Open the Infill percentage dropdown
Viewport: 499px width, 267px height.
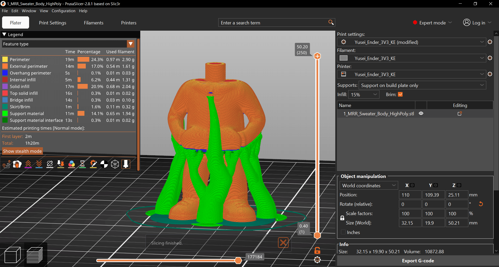click(364, 95)
